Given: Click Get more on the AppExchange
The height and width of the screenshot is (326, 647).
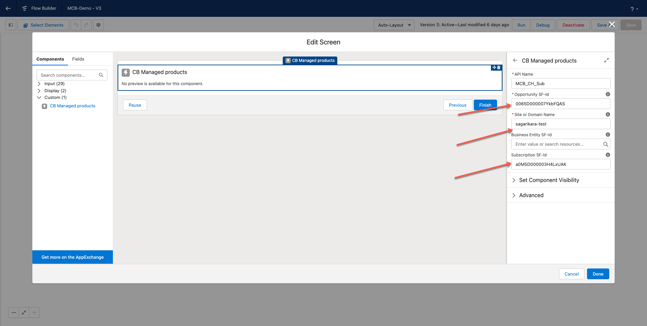Looking at the screenshot, I should [72, 257].
